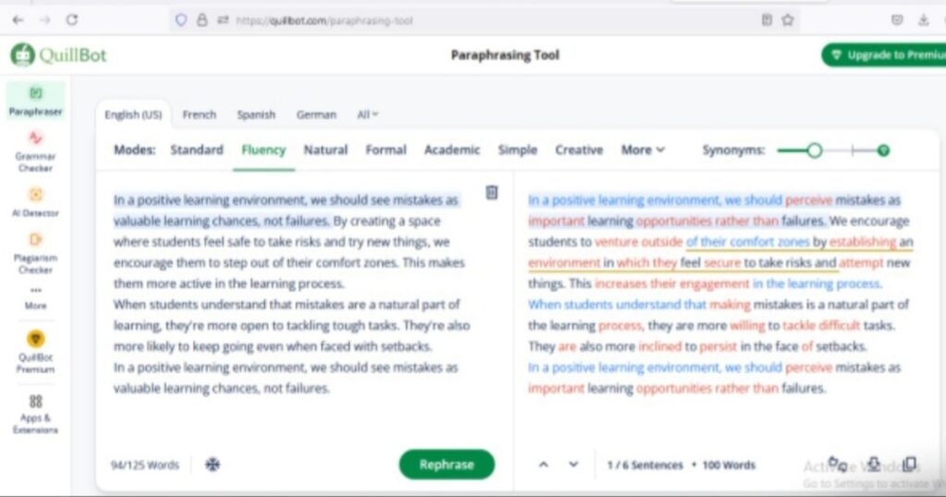Select Academic mode

click(x=452, y=151)
